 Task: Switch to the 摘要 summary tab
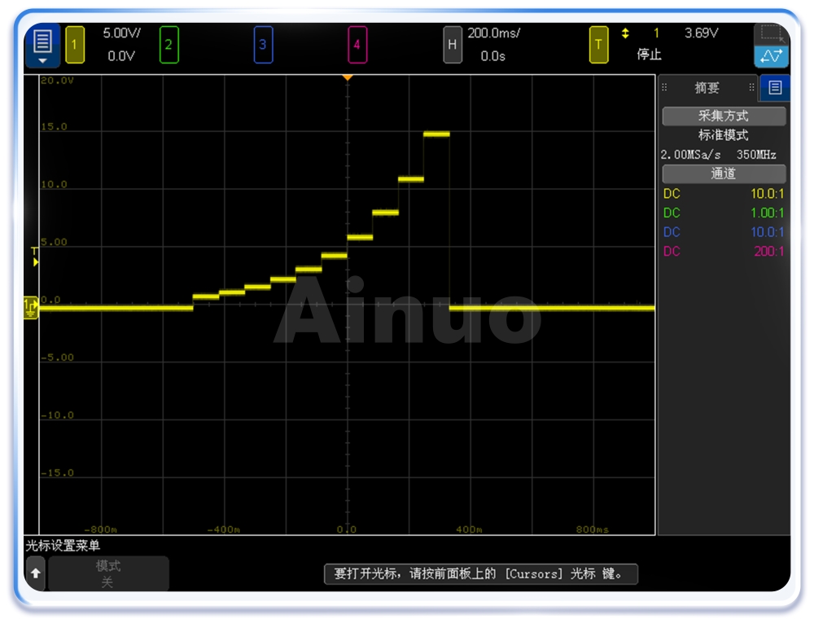(x=707, y=88)
